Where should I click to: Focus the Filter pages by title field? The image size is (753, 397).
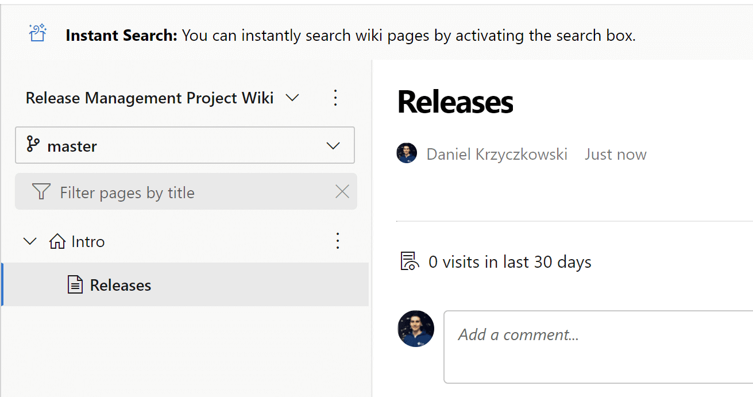pos(190,192)
